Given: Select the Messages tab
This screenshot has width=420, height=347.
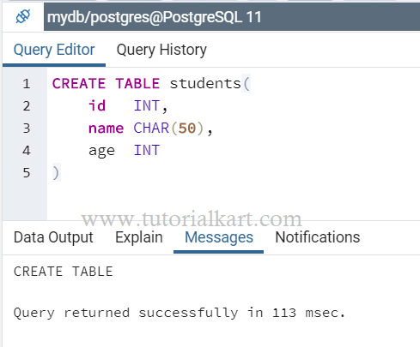Looking at the screenshot, I should (x=219, y=237).
